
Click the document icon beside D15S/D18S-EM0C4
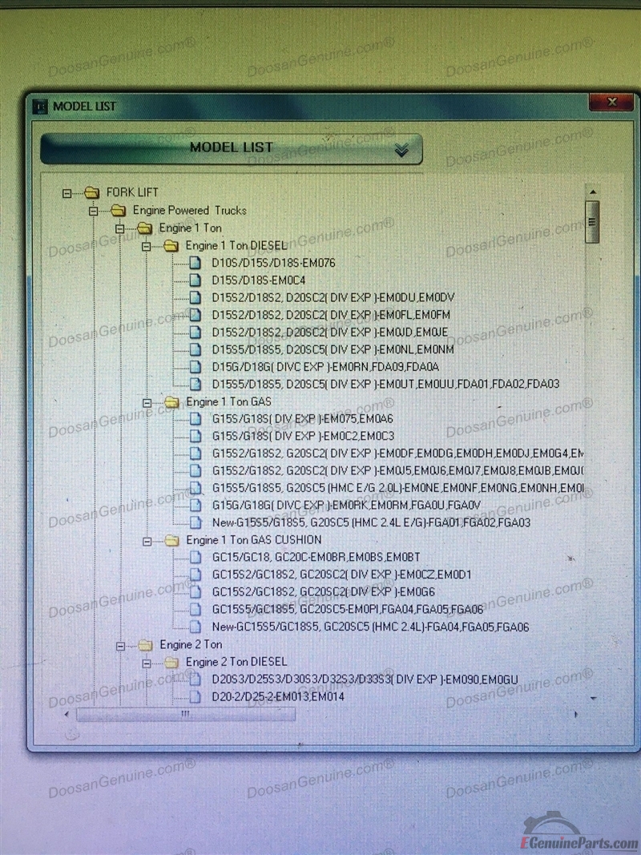(195, 280)
